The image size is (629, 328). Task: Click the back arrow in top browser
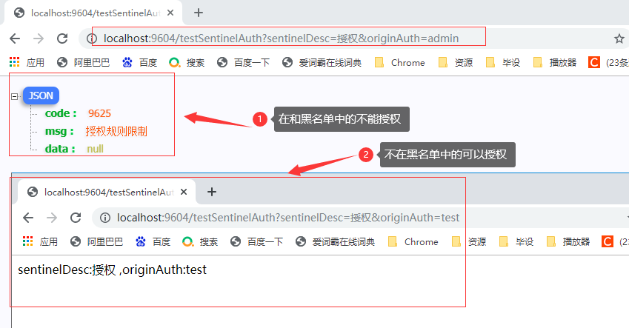(x=15, y=39)
